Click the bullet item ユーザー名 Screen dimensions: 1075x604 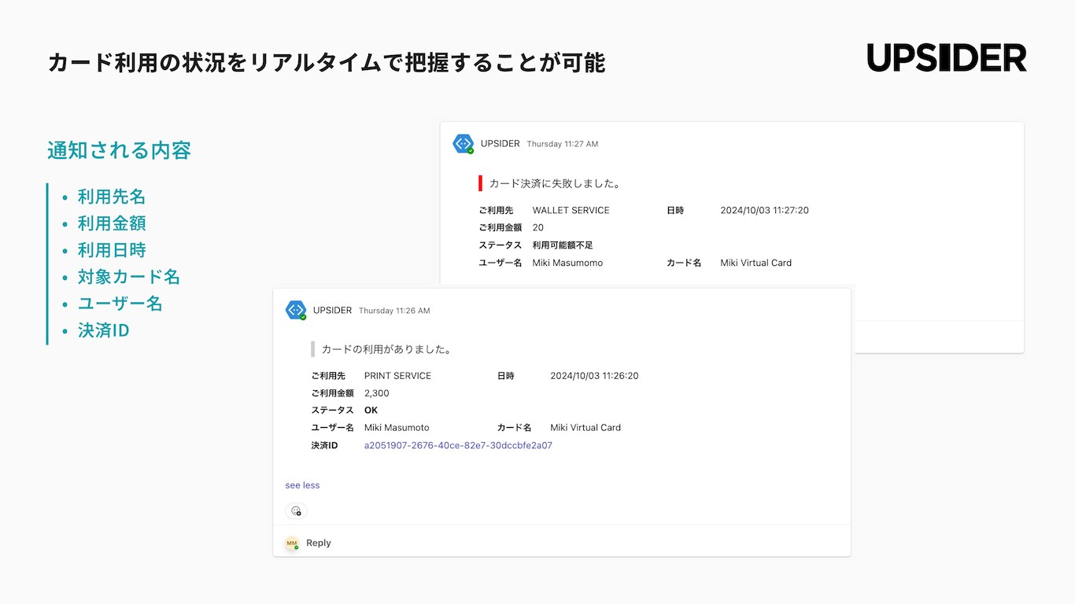[120, 304]
